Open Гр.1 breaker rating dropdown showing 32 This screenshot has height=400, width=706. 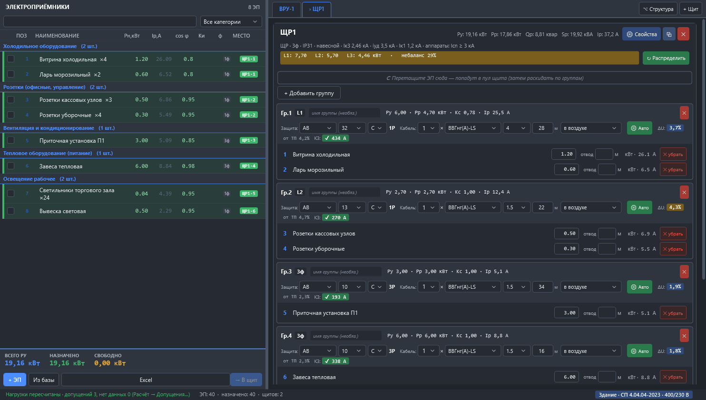tap(352, 128)
